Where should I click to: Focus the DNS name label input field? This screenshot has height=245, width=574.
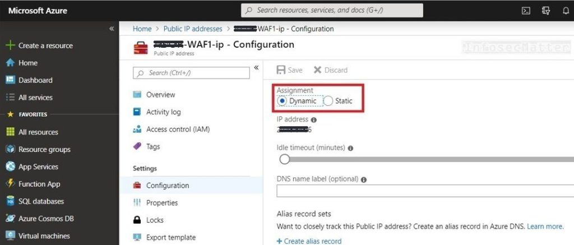click(x=425, y=191)
